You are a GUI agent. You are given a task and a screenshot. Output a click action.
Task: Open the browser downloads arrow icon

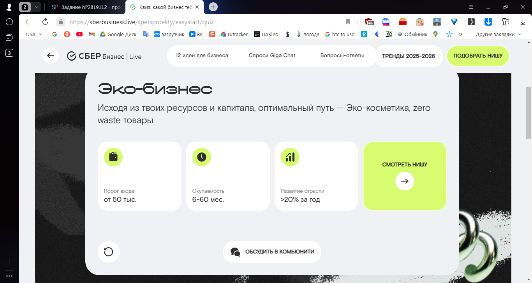pos(522,22)
